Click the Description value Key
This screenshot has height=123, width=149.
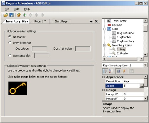tap(133, 81)
